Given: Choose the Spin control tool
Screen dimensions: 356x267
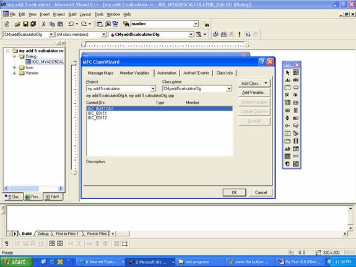Looking at the screenshot, I should (288, 118).
